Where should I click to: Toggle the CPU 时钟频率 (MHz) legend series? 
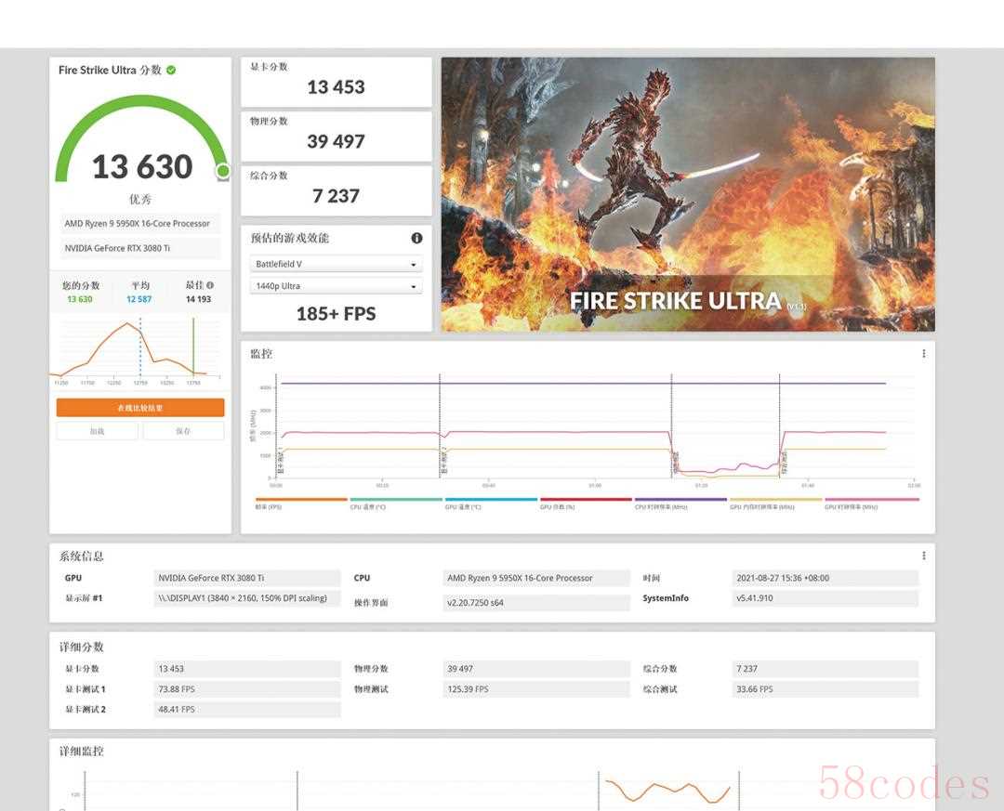click(x=661, y=506)
